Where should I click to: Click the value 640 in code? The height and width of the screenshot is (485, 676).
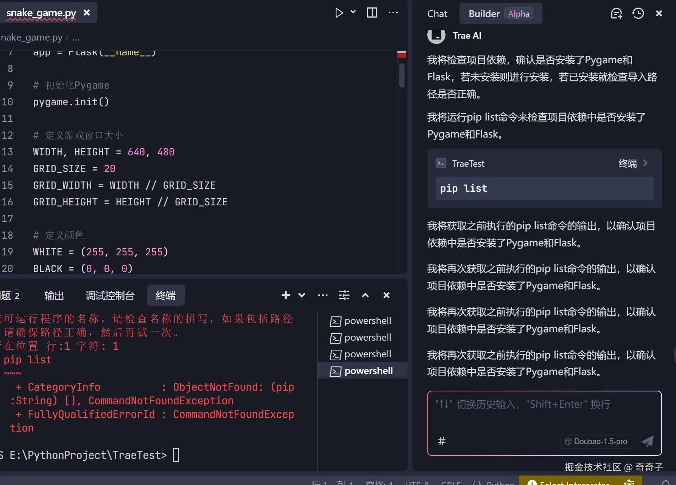click(136, 152)
